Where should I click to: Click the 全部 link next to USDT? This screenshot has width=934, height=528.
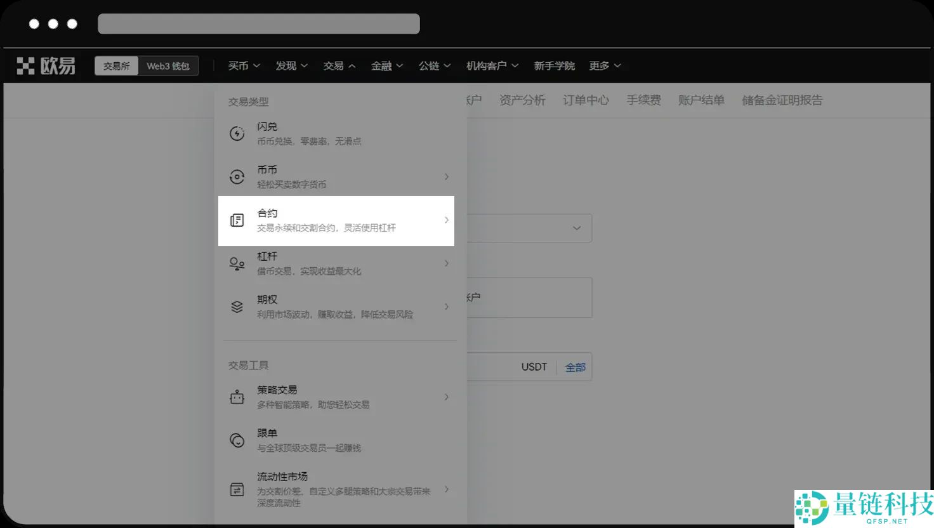[x=575, y=367]
